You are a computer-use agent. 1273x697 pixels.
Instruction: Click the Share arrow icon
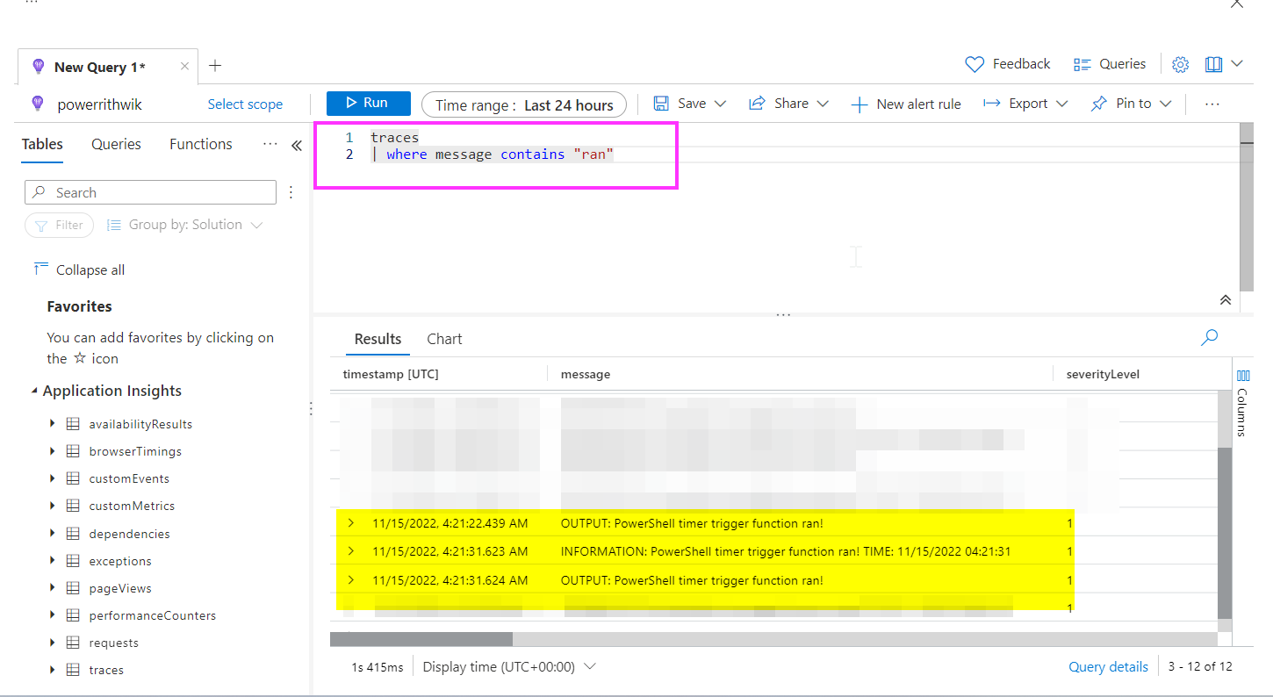pyautogui.click(x=757, y=104)
